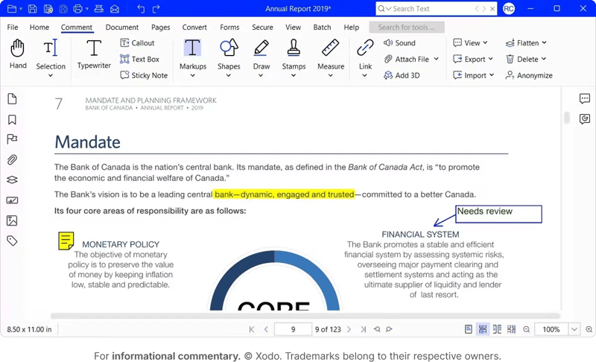Toggle continuous page view
The height and width of the screenshot is (362, 596).
483,329
